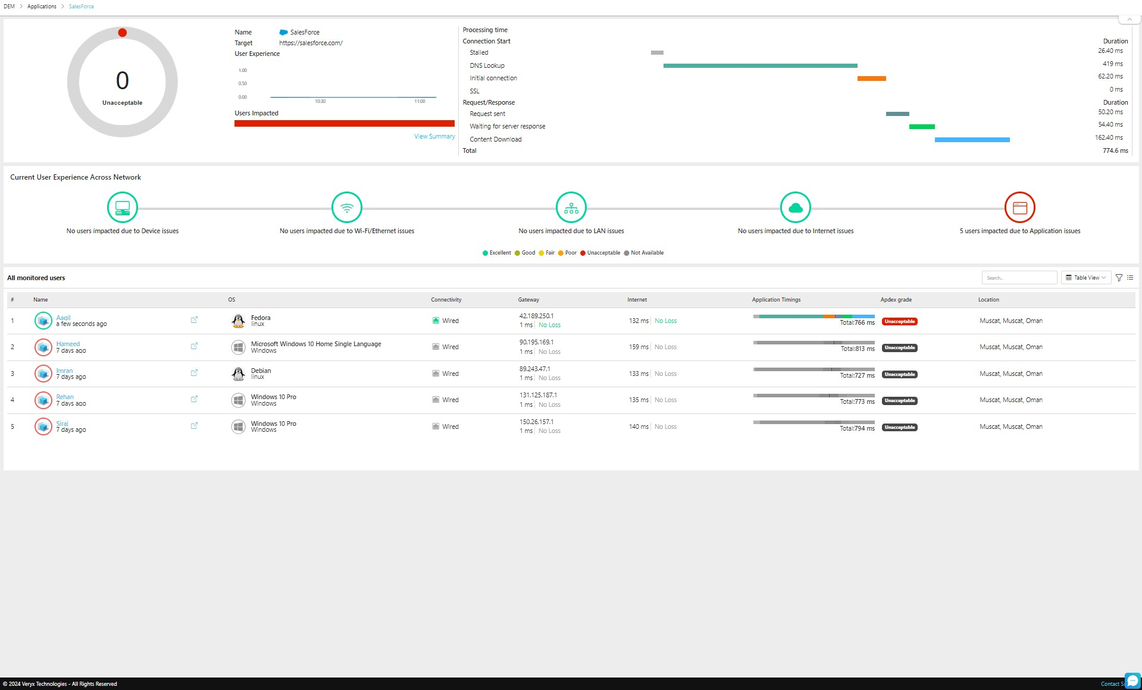Expand the Table View dropdown
Image resolution: width=1142 pixels, height=690 pixels.
[x=1086, y=278]
